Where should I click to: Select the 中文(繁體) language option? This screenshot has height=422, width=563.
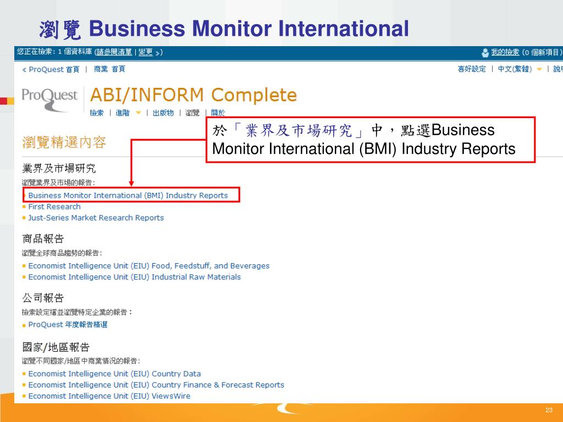point(515,69)
